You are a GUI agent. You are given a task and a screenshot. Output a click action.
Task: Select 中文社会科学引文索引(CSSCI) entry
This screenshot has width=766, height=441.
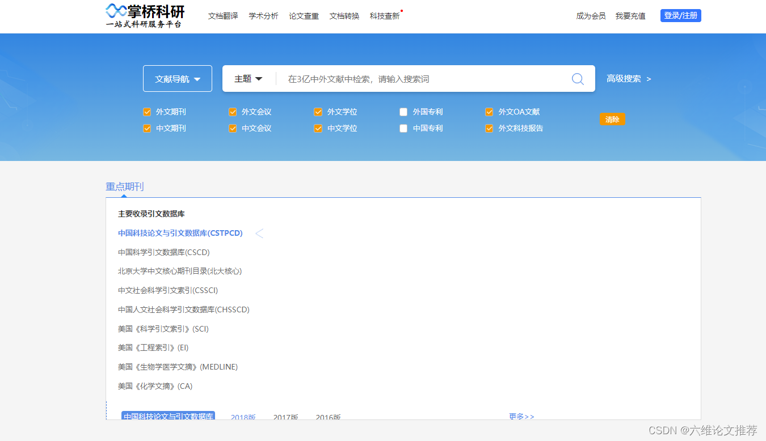tap(168, 290)
